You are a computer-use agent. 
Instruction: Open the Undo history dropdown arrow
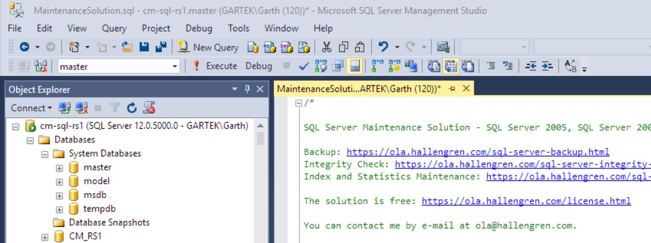397,47
